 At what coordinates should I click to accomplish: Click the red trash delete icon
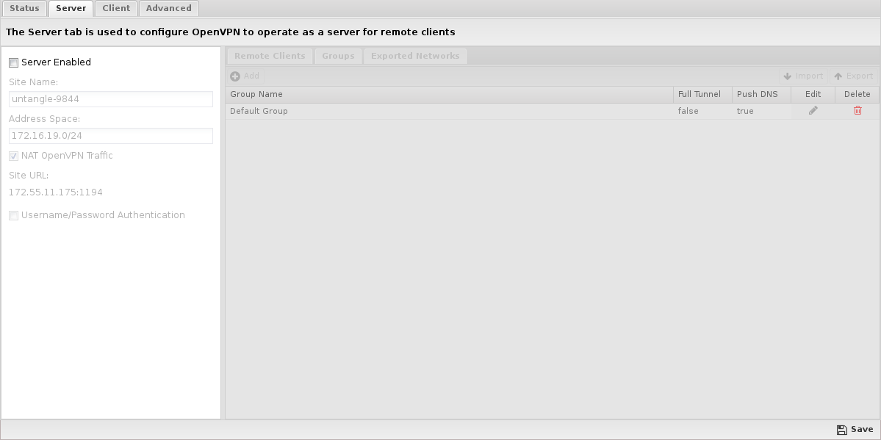click(857, 111)
